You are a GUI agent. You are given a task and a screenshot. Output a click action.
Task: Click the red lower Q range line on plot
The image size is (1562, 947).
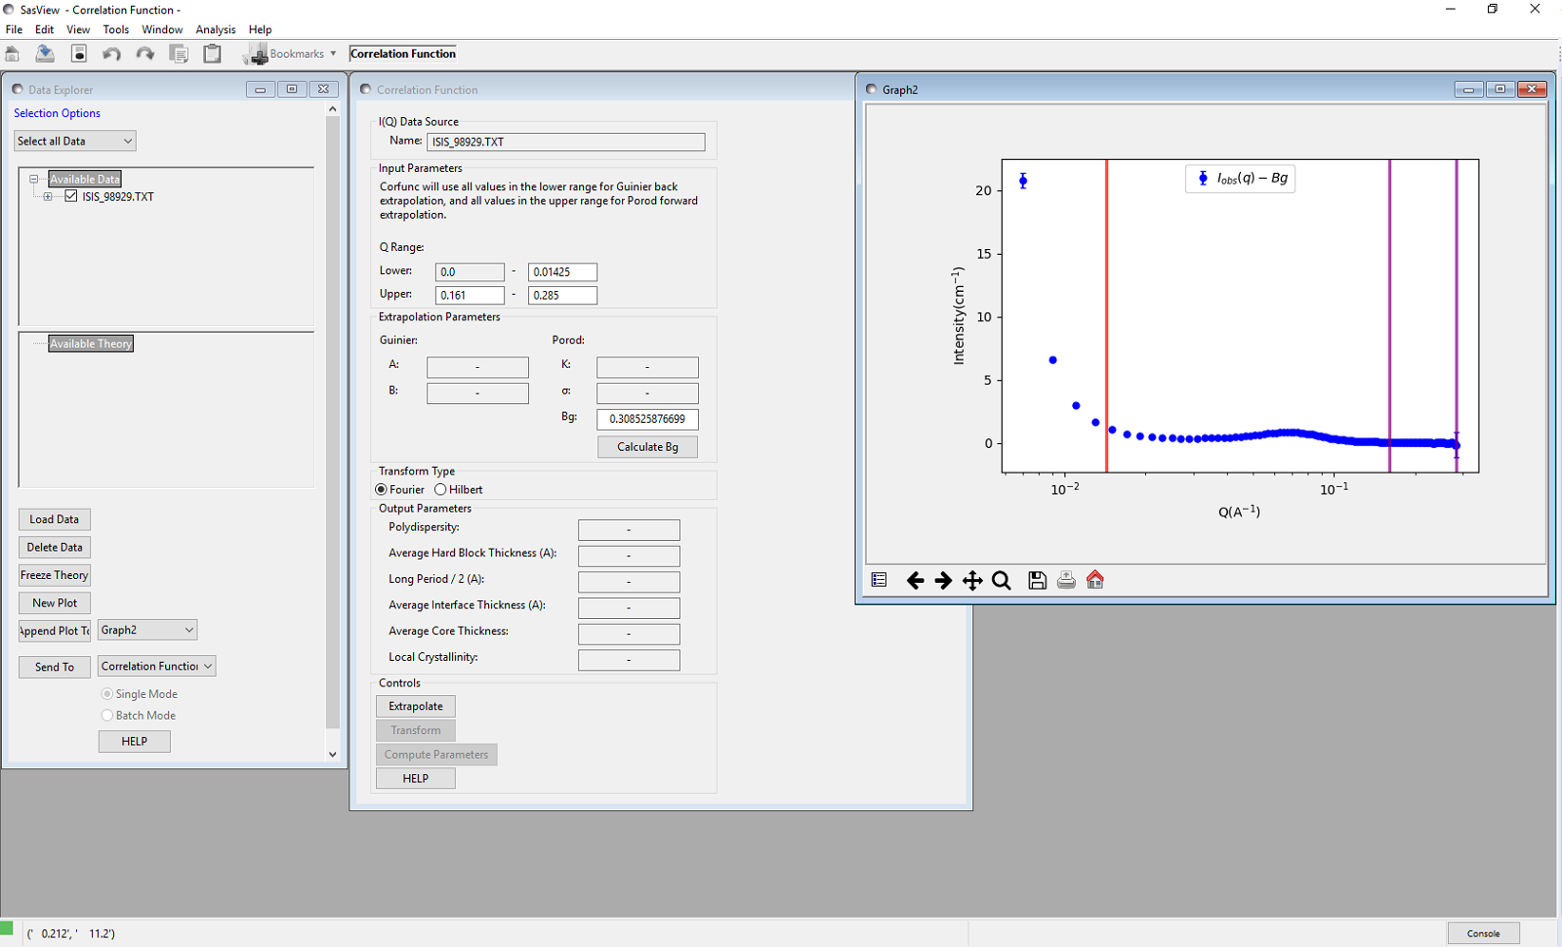point(1107,293)
